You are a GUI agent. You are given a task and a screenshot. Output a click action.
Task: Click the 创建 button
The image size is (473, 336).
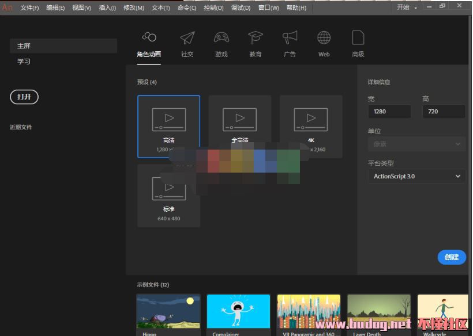click(452, 257)
